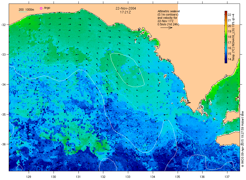This screenshot has width=246, height=180.
Task: Click the 129 longitude axis label
Action: coord(29,177)
